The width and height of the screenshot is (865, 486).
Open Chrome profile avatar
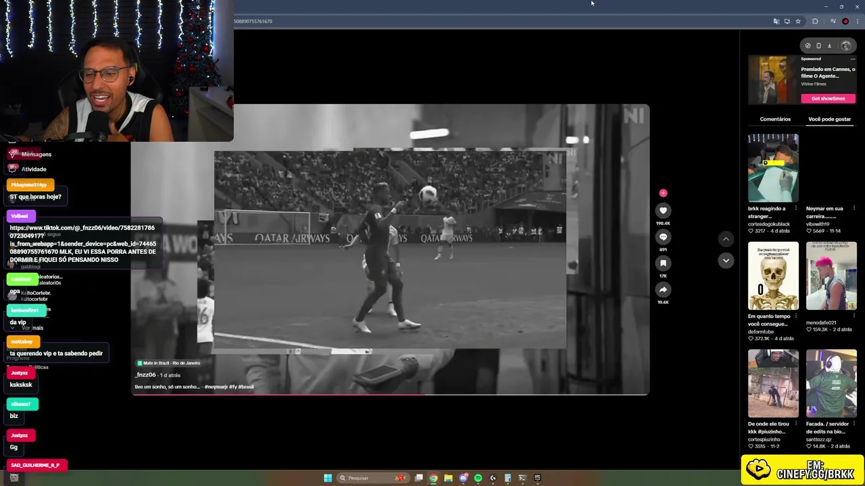coord(845,22)
